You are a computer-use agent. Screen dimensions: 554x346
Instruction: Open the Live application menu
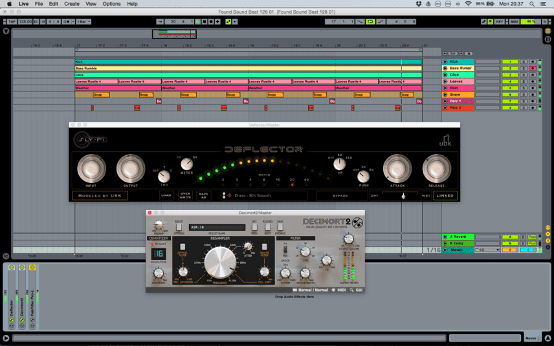coord(24,4)
